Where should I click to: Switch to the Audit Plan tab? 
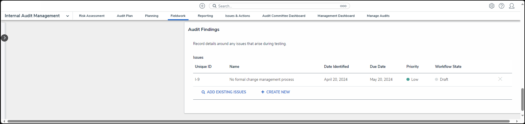125,16
